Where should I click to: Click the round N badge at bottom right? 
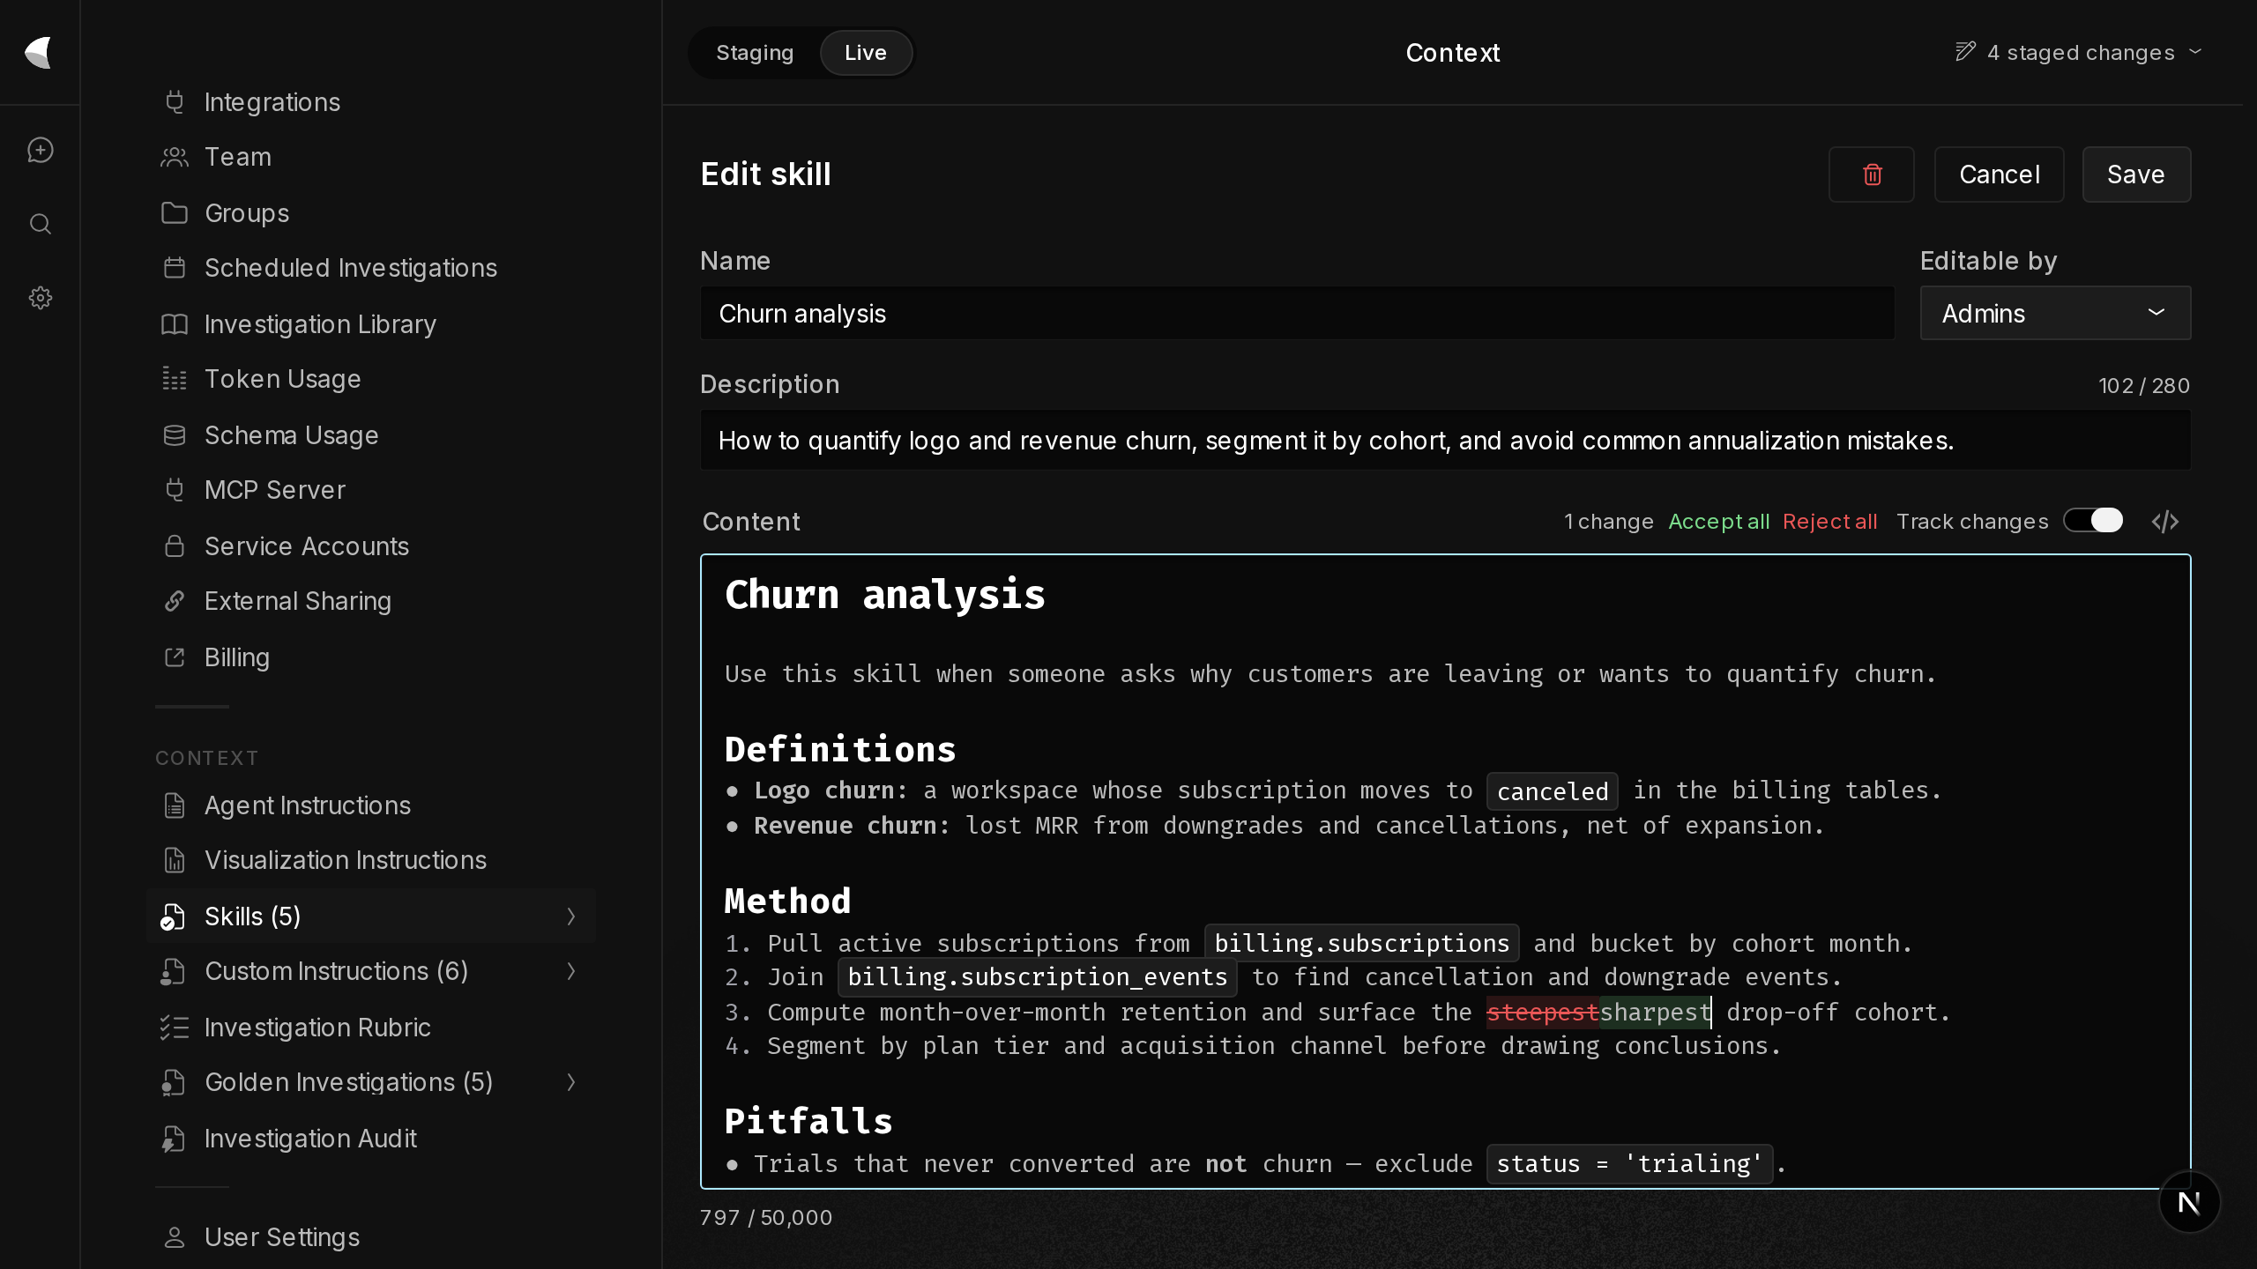2189,1203
